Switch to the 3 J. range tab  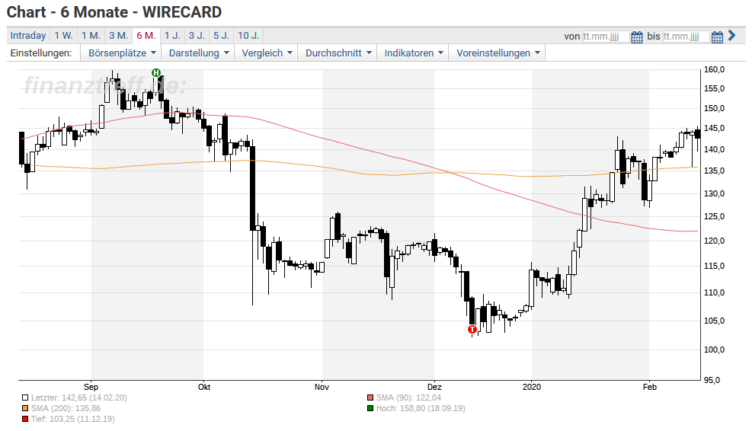coord(197,36)
